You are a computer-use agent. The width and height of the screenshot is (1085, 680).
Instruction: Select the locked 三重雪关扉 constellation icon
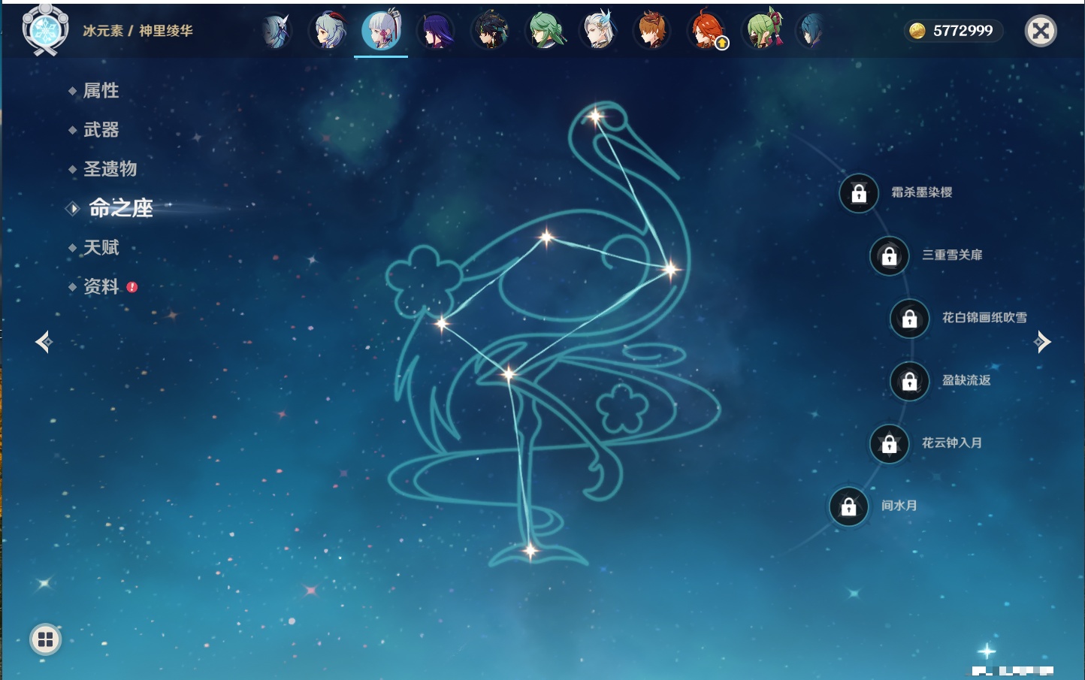coord(889,255)
